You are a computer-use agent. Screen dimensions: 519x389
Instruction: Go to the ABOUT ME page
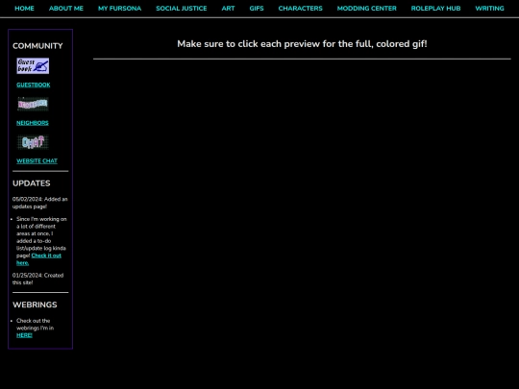[66, 9]
